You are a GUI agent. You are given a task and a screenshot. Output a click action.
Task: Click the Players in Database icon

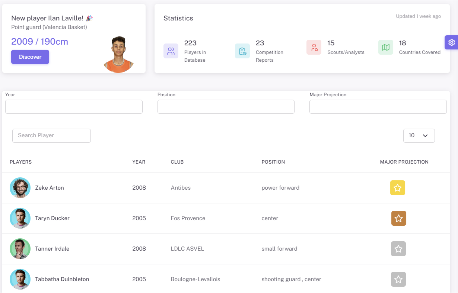point(171,51)
